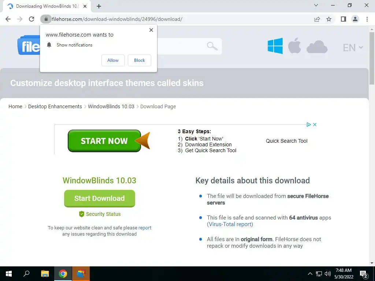This screenshot has height=281, width=375.
Task: Open the Virus-Total report link
Action: click(x=230, y=224)
